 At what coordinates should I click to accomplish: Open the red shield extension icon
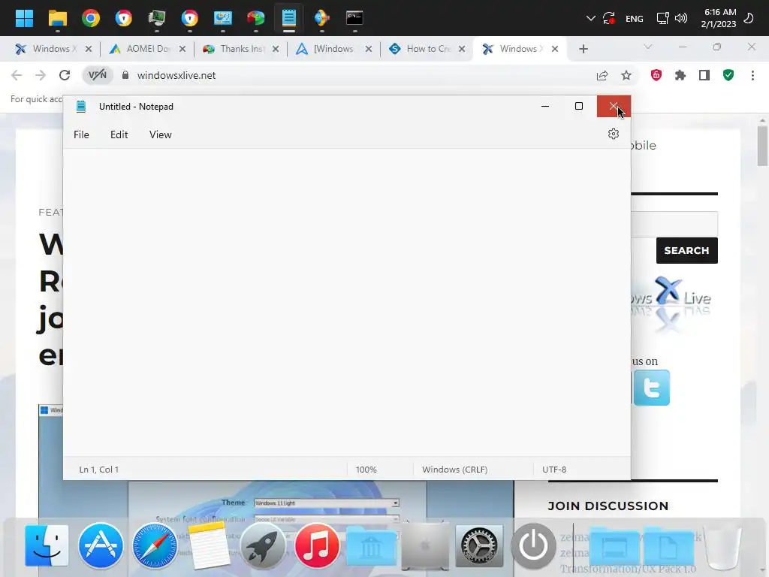(656, 75)
